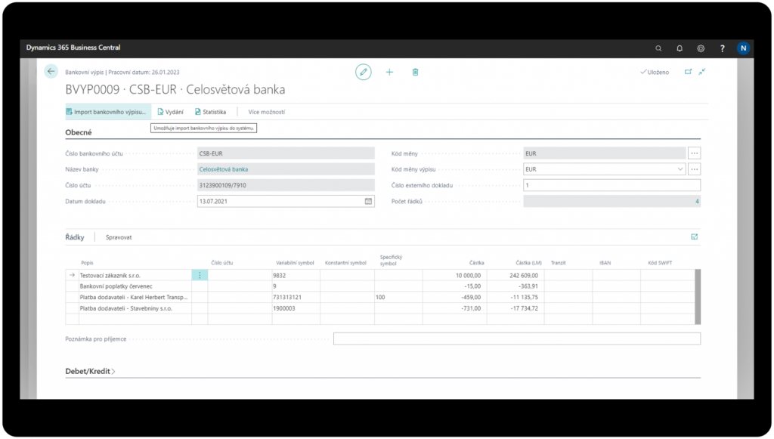Screen dimensions: 774x439
Task: Click amount cell -15,00
Action: 454,286
